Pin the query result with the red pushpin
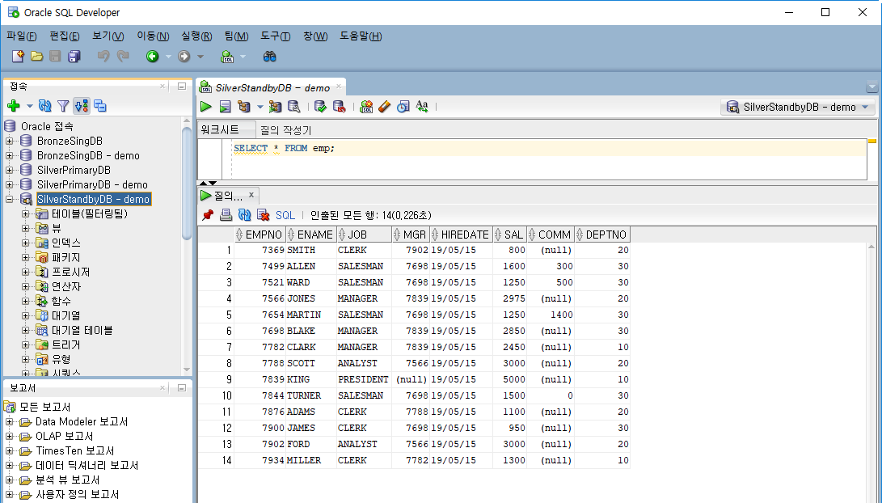 coord(208,215)
